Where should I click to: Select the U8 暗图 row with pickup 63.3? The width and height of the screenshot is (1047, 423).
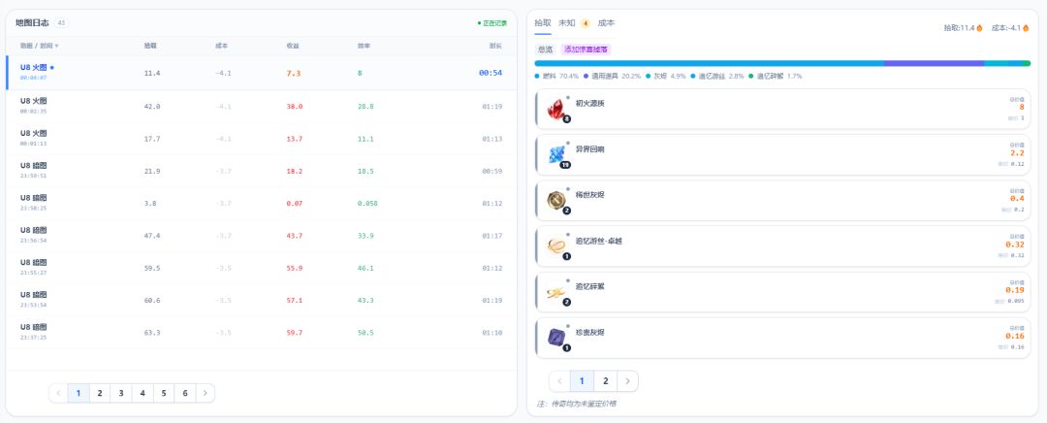point(261,333)
